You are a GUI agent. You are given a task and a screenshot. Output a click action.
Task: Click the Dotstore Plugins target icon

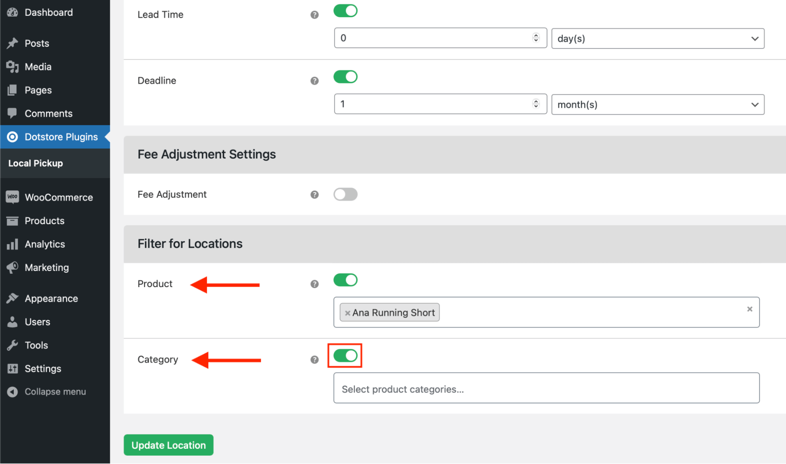(x=12, y=137)
